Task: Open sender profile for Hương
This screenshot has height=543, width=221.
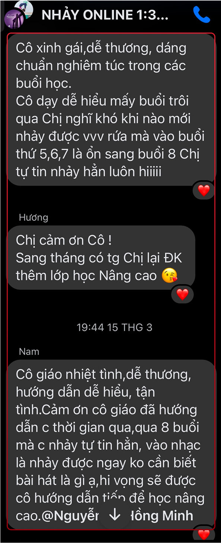Action: 33,217
